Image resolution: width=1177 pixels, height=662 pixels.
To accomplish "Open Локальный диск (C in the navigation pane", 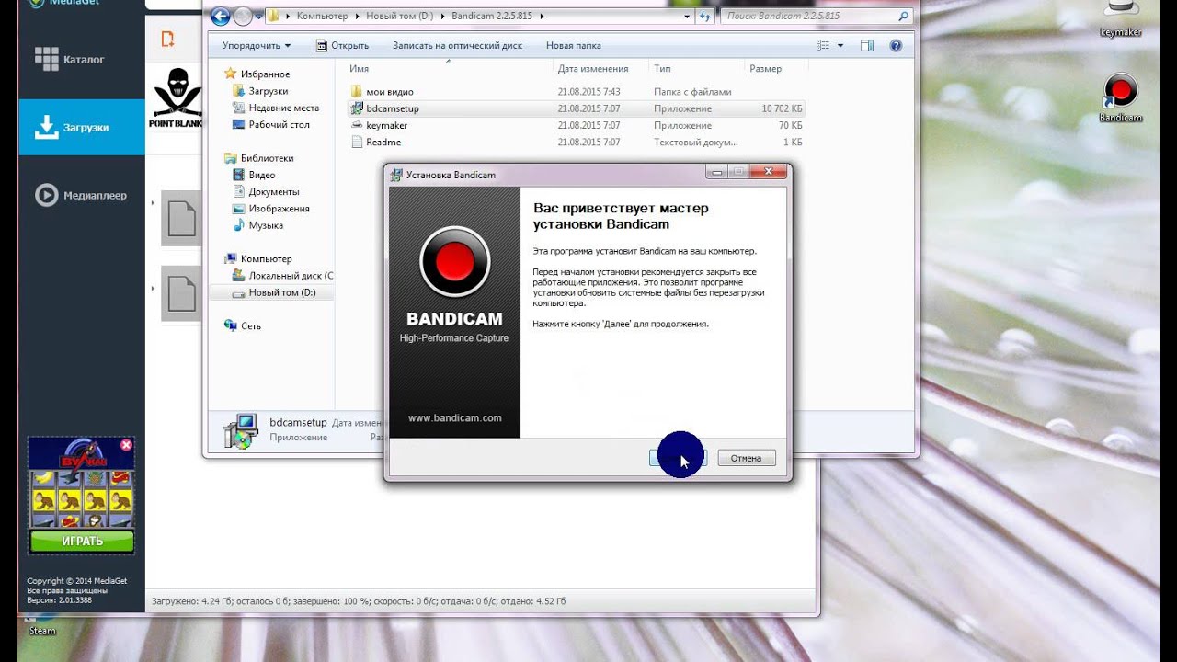I will click(283, 276).
